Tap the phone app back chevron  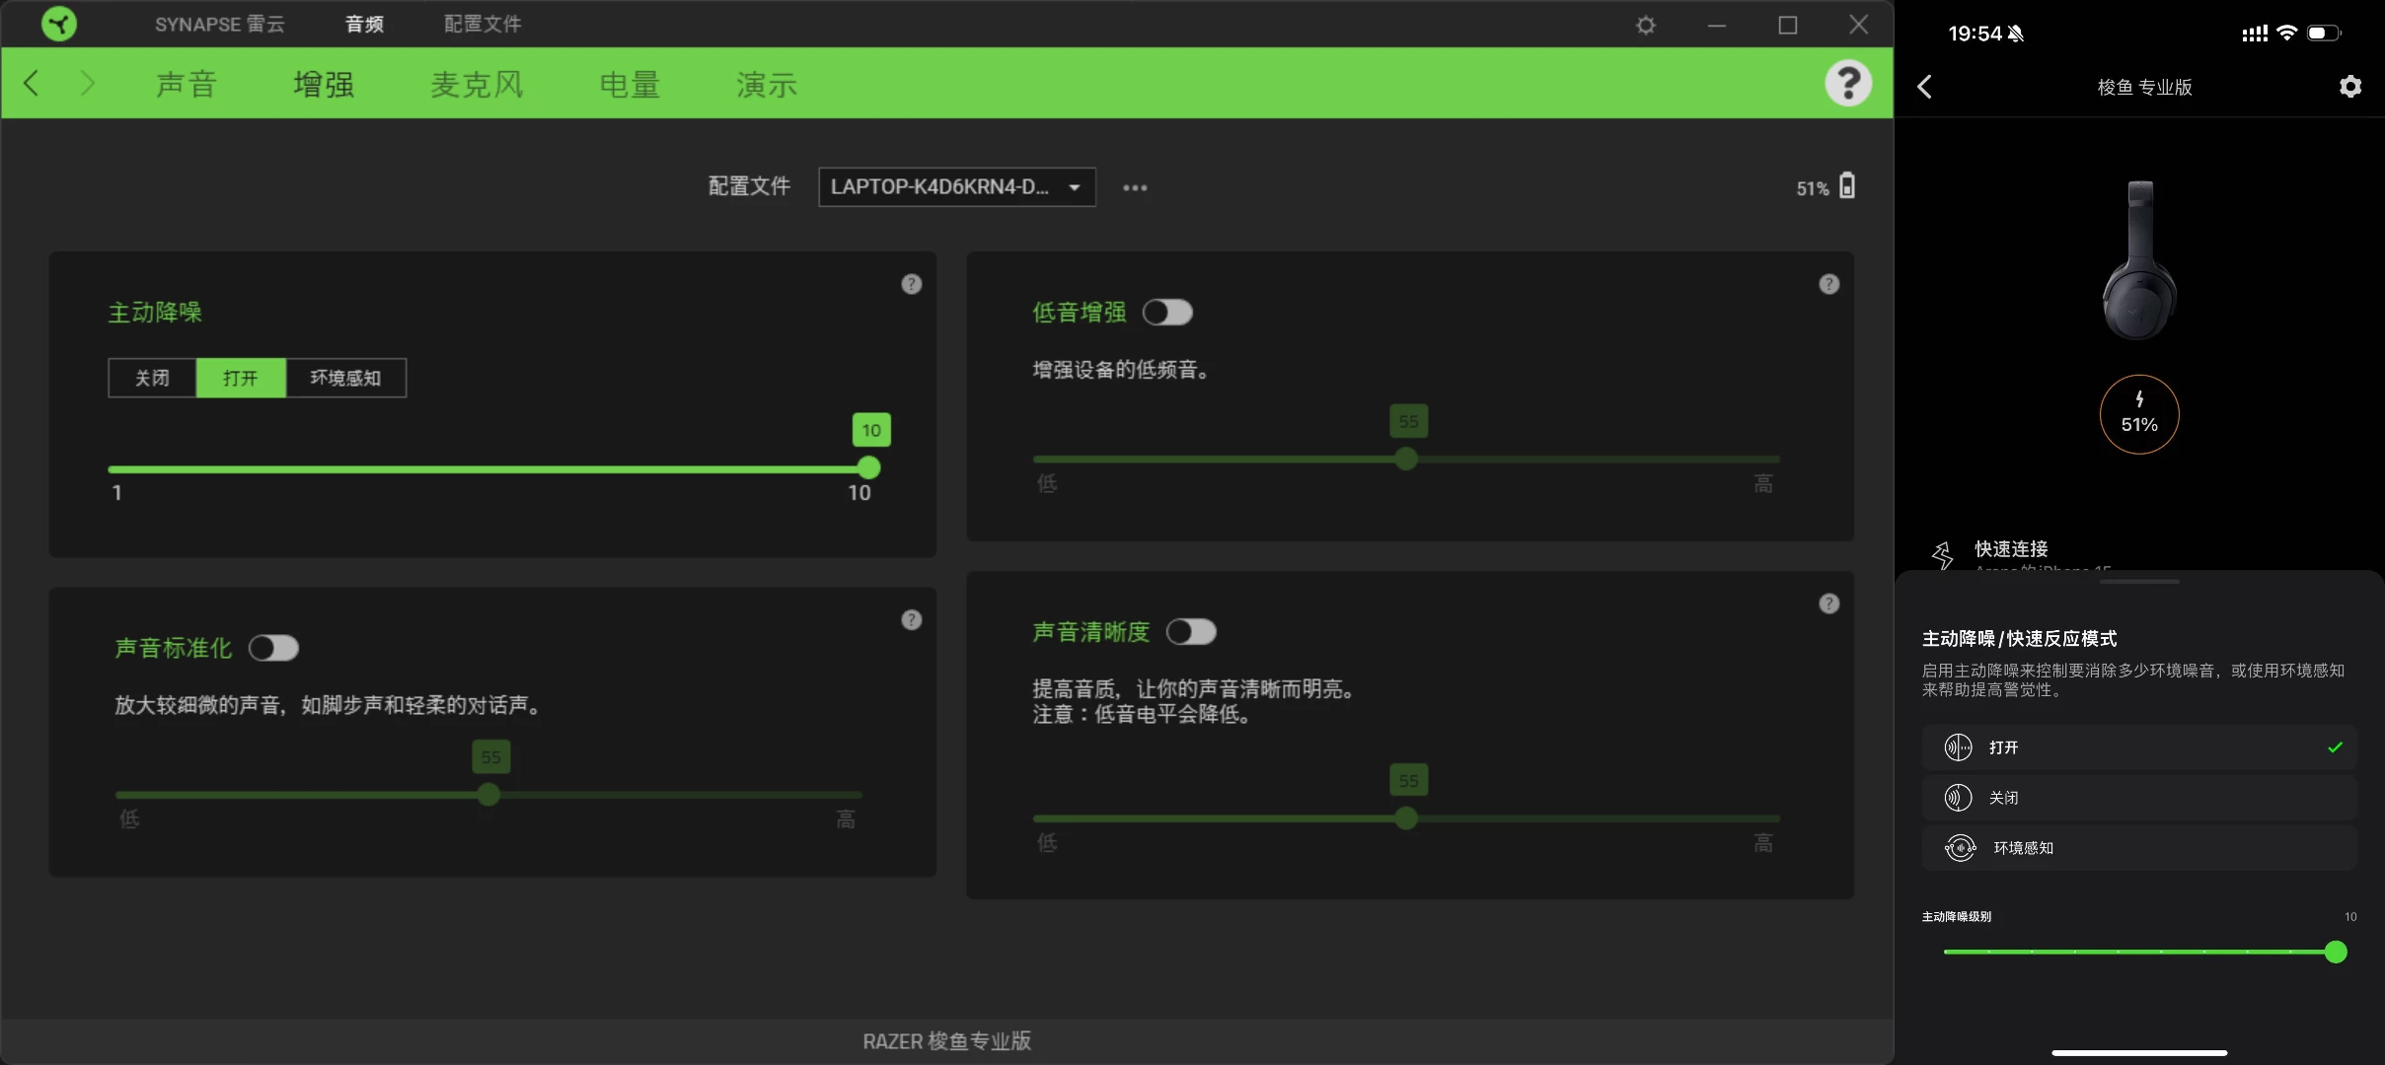click(1925, 87)
